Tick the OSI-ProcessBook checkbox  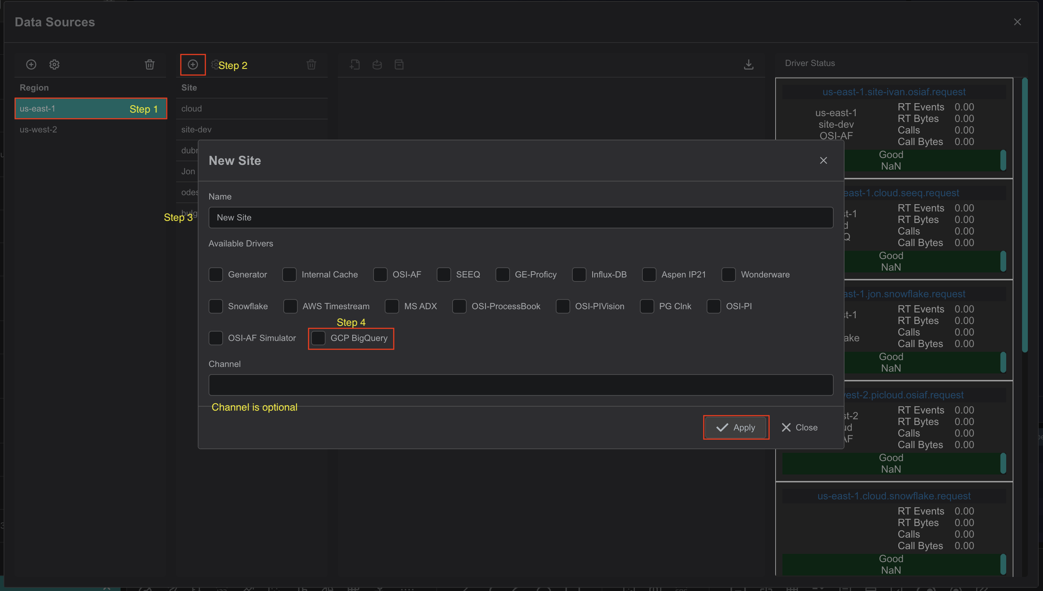coord(459,306)
